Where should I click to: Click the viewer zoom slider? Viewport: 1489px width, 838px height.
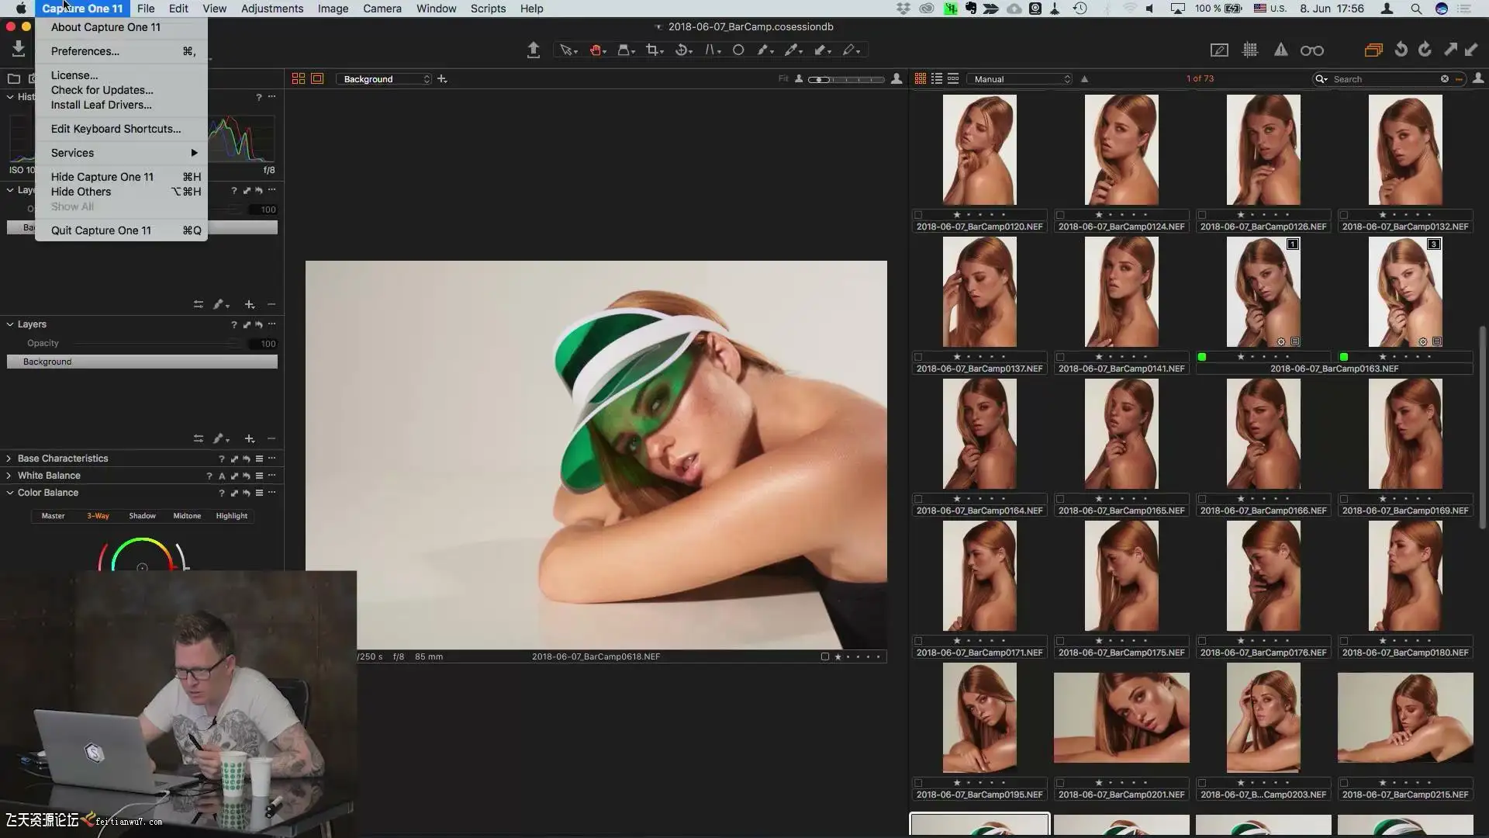(845, 79)
